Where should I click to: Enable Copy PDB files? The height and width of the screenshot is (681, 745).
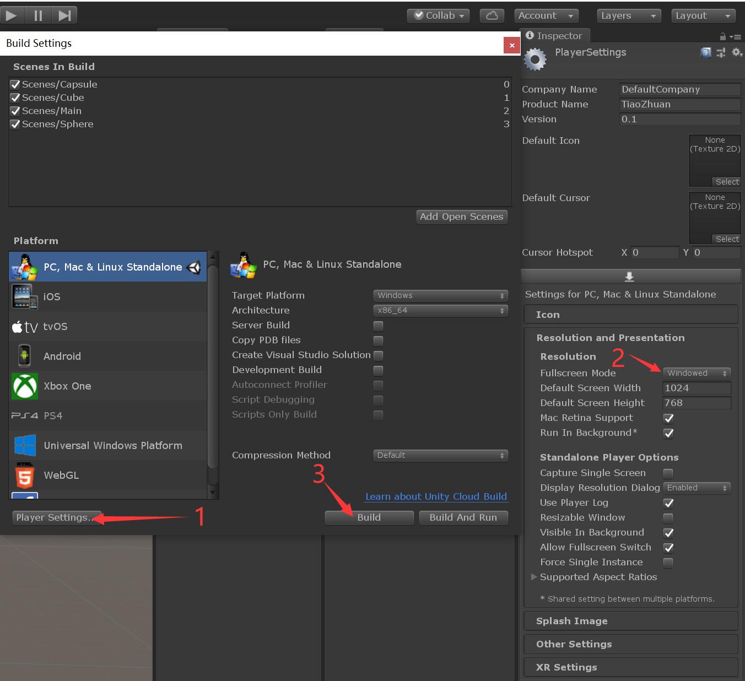378,340
